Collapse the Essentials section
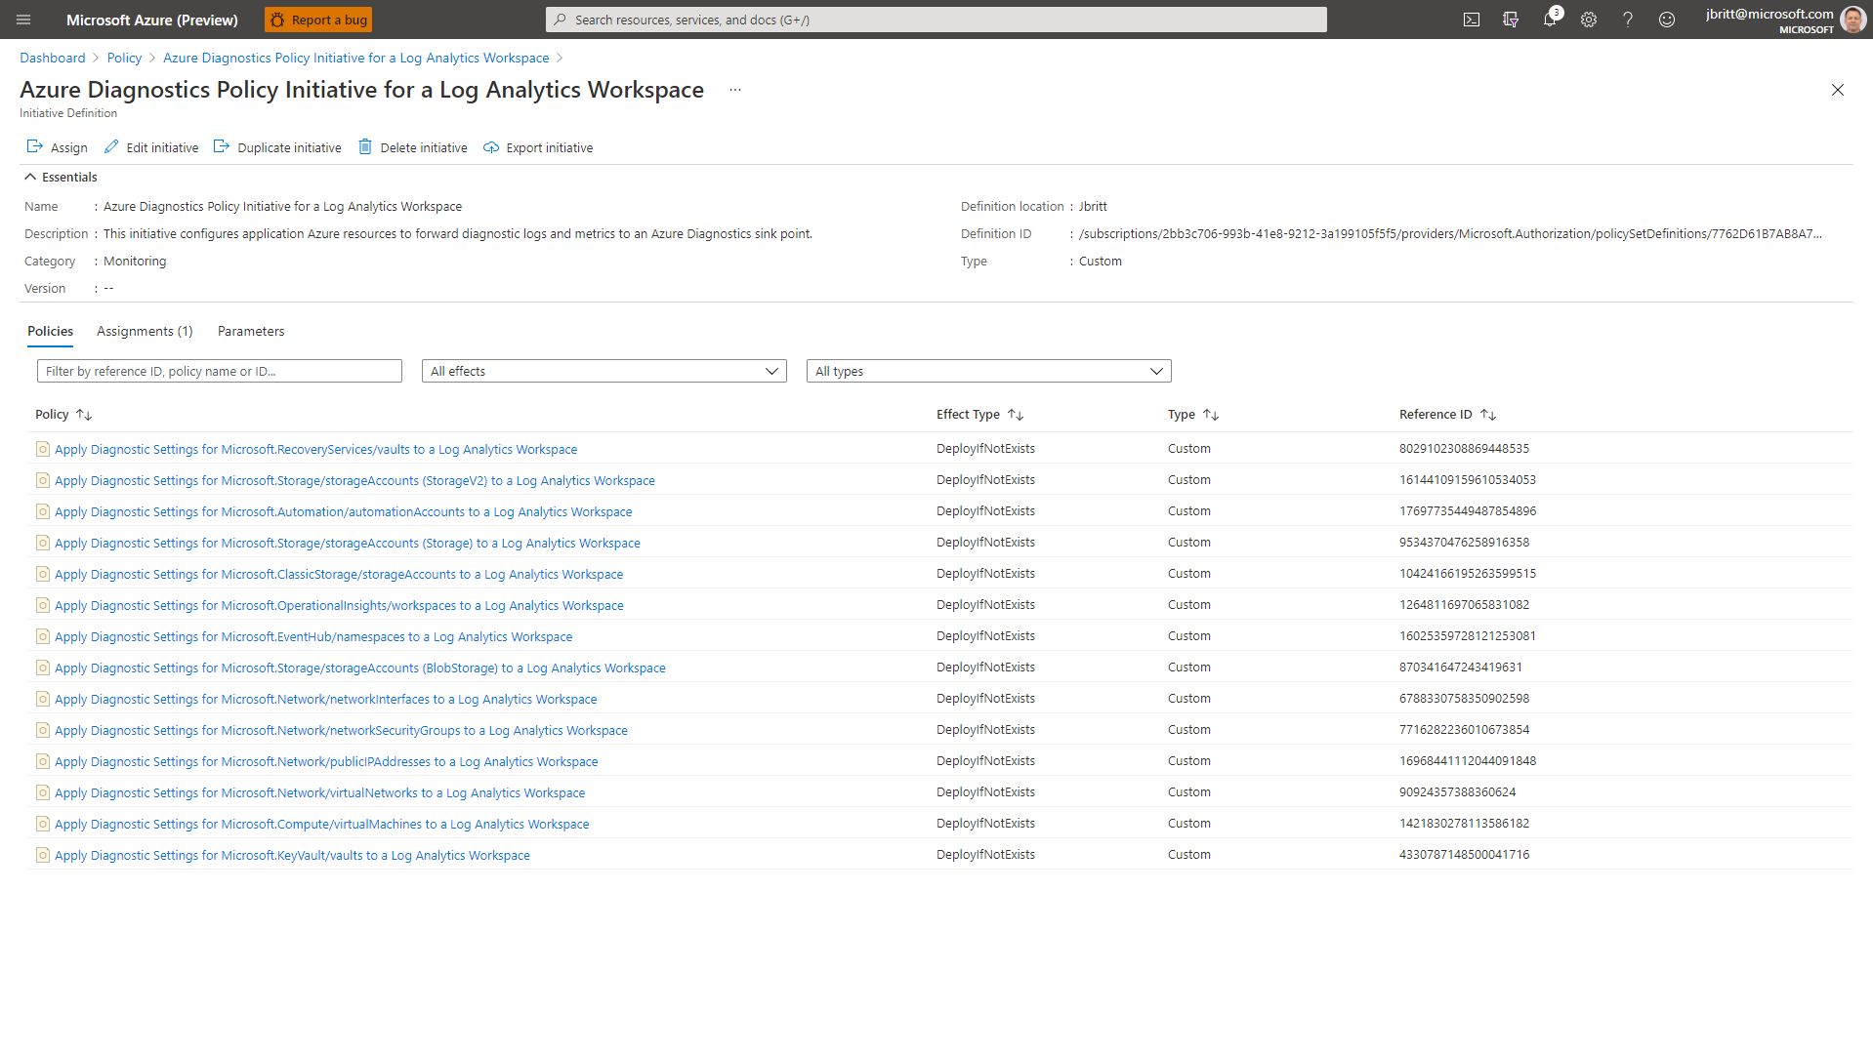This screenshot has height=1053, width=1873. (61, 177)
